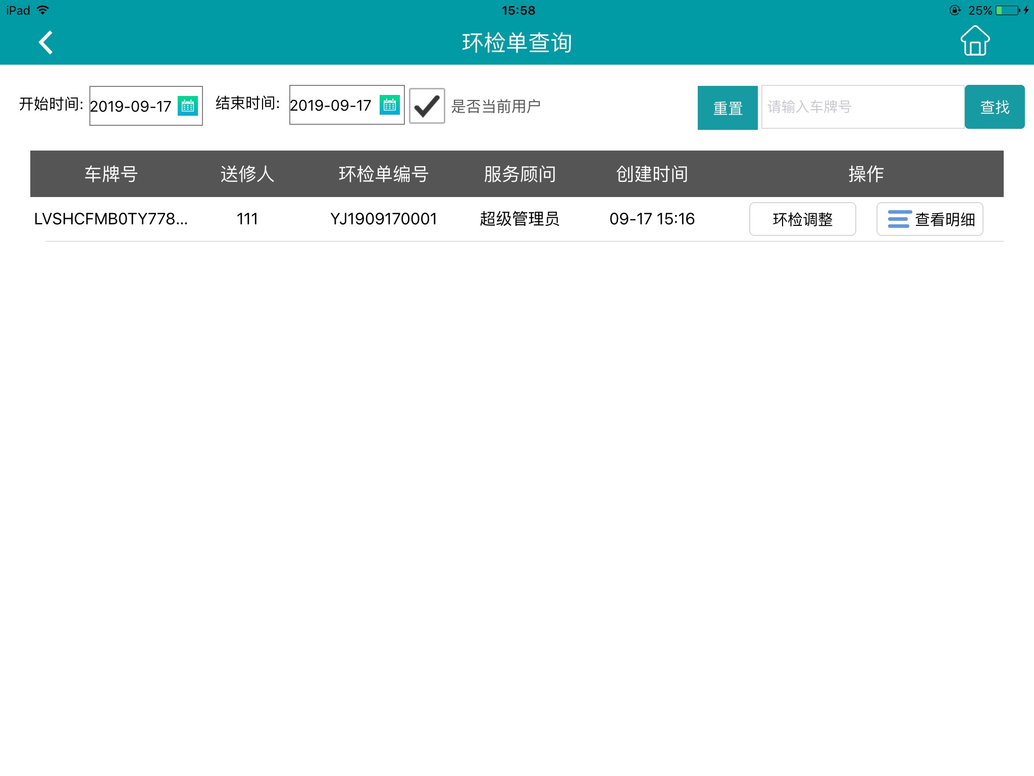
Task: Select the 送修人 cell 111
Action: [x=247, y=219]
